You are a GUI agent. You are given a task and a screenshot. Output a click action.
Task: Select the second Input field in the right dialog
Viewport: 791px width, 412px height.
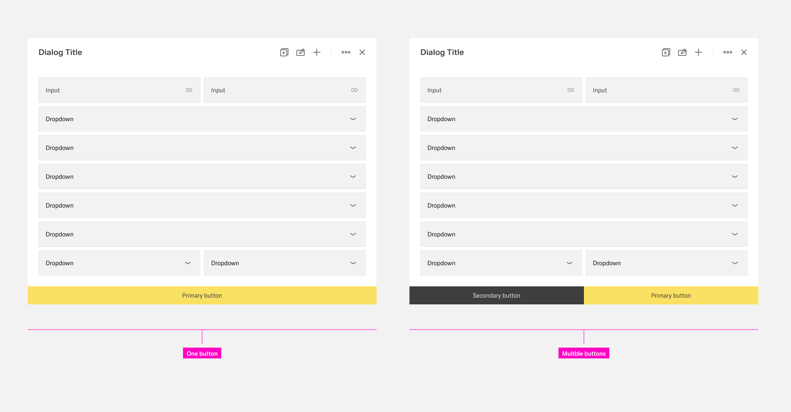click(x=666, y=90)
